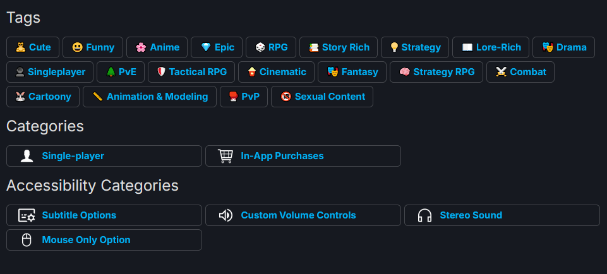Open the Cute tag

click(33, 47)
